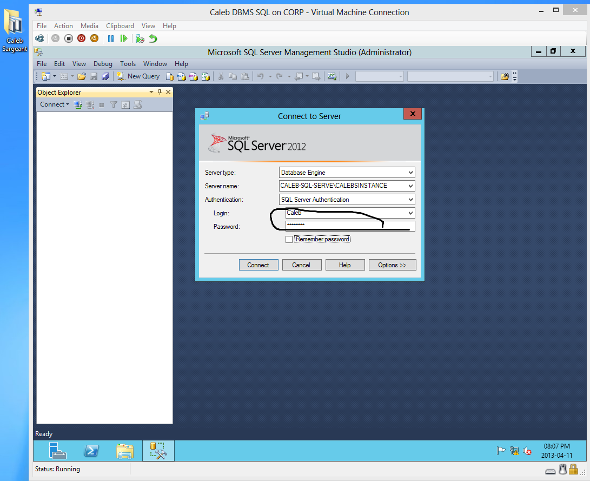Open File Explorer from the taskbar

pyautogui.click(x=125, y=451)
